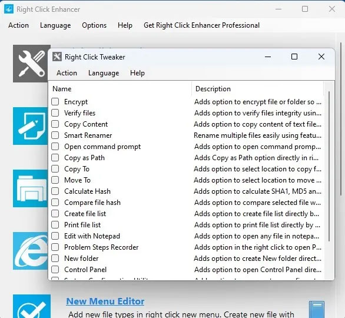Enable the Encrypt checkbox

click(55, 102)
